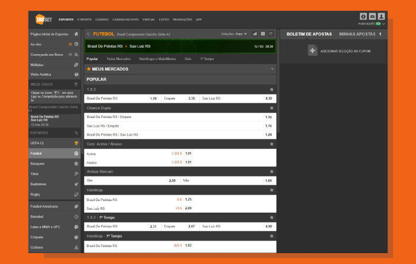This screenshot has width=416, height=264.
Task: Open the Português language dropdown
Action: tap(372, 24)
